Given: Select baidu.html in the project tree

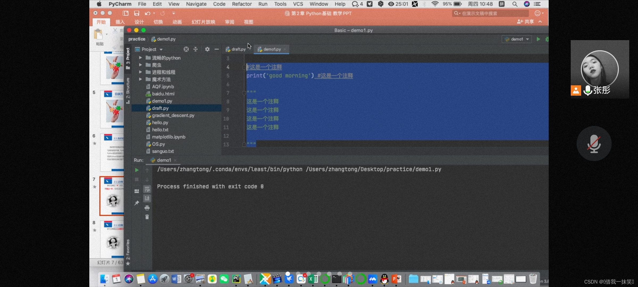Looking at the screenshot, I should pyautogui.click(x=163, y=94).
